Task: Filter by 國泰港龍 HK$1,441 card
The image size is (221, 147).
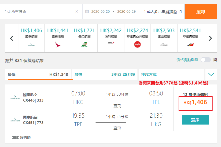Action: [58, 38]
